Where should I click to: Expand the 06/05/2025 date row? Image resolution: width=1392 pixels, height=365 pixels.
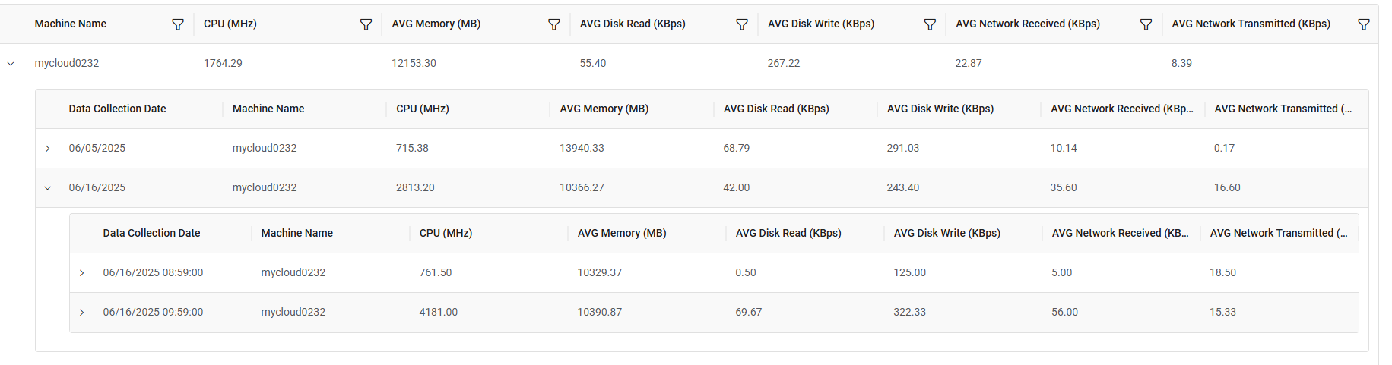48,149
